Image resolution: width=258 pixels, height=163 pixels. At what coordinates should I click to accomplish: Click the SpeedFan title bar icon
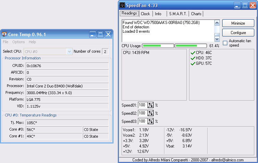122,5
